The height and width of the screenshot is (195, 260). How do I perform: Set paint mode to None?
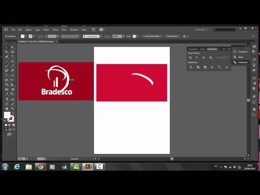coord(13,125)
